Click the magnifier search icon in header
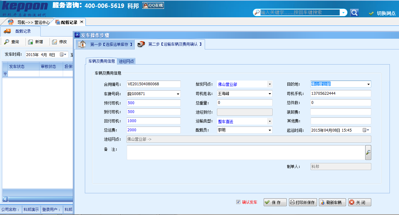The height and width of the screenshot is (215, 399). tap(355, 13)
